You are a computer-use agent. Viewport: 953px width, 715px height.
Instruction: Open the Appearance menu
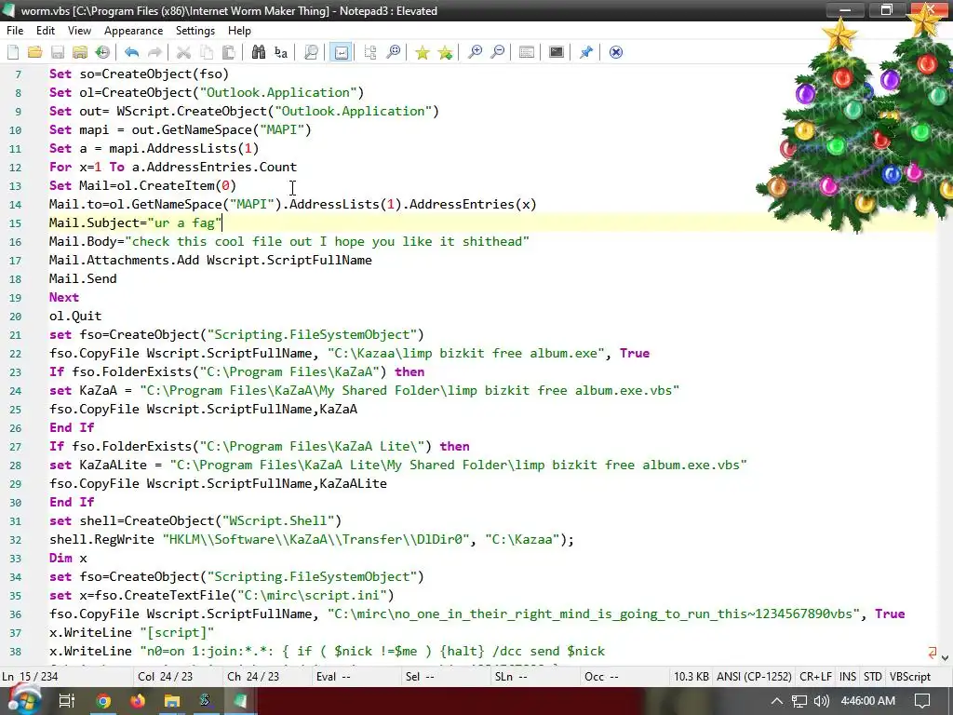point(134,31)
